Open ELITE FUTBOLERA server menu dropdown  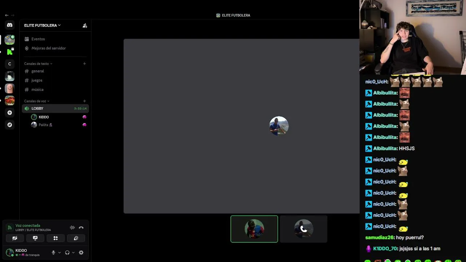(42, 25)
